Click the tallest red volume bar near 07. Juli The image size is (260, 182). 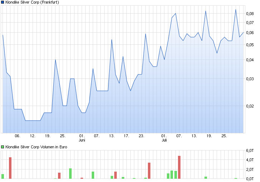pyautogui.click(x=179, y=167)
